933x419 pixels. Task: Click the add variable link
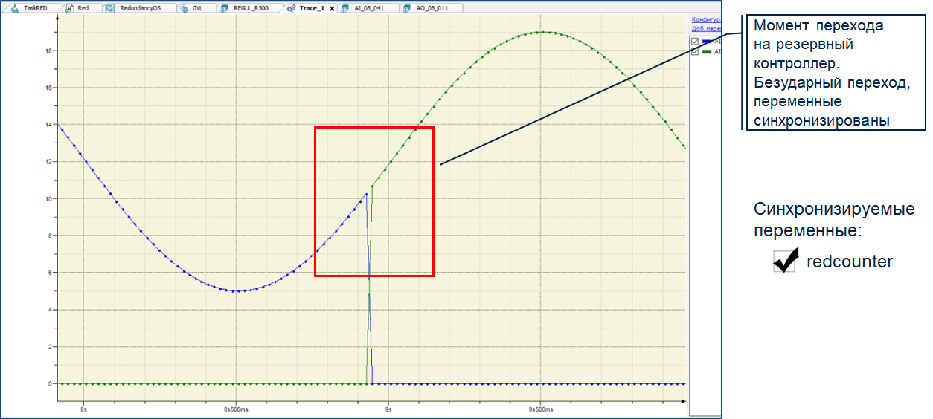pos(705,28)
